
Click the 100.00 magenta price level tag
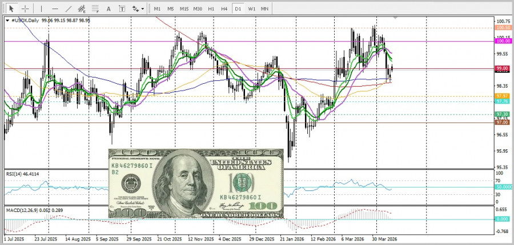pyautogui.click(x=503, y=41)
